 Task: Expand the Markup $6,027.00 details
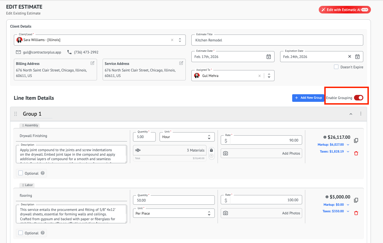tap(348, 145)
